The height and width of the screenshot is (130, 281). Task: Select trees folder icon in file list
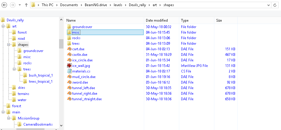coord(69,44)
